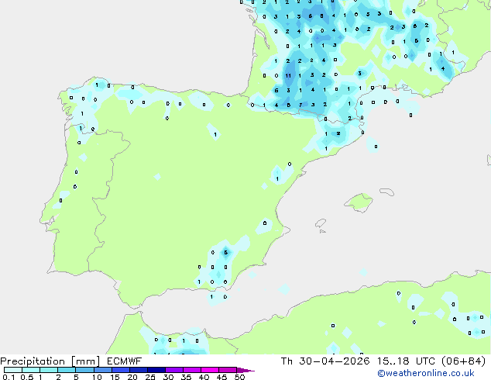Screen dimensions: 491x380
Task: Click the legend swatch between 2 and 5
Action: [67, 370]
